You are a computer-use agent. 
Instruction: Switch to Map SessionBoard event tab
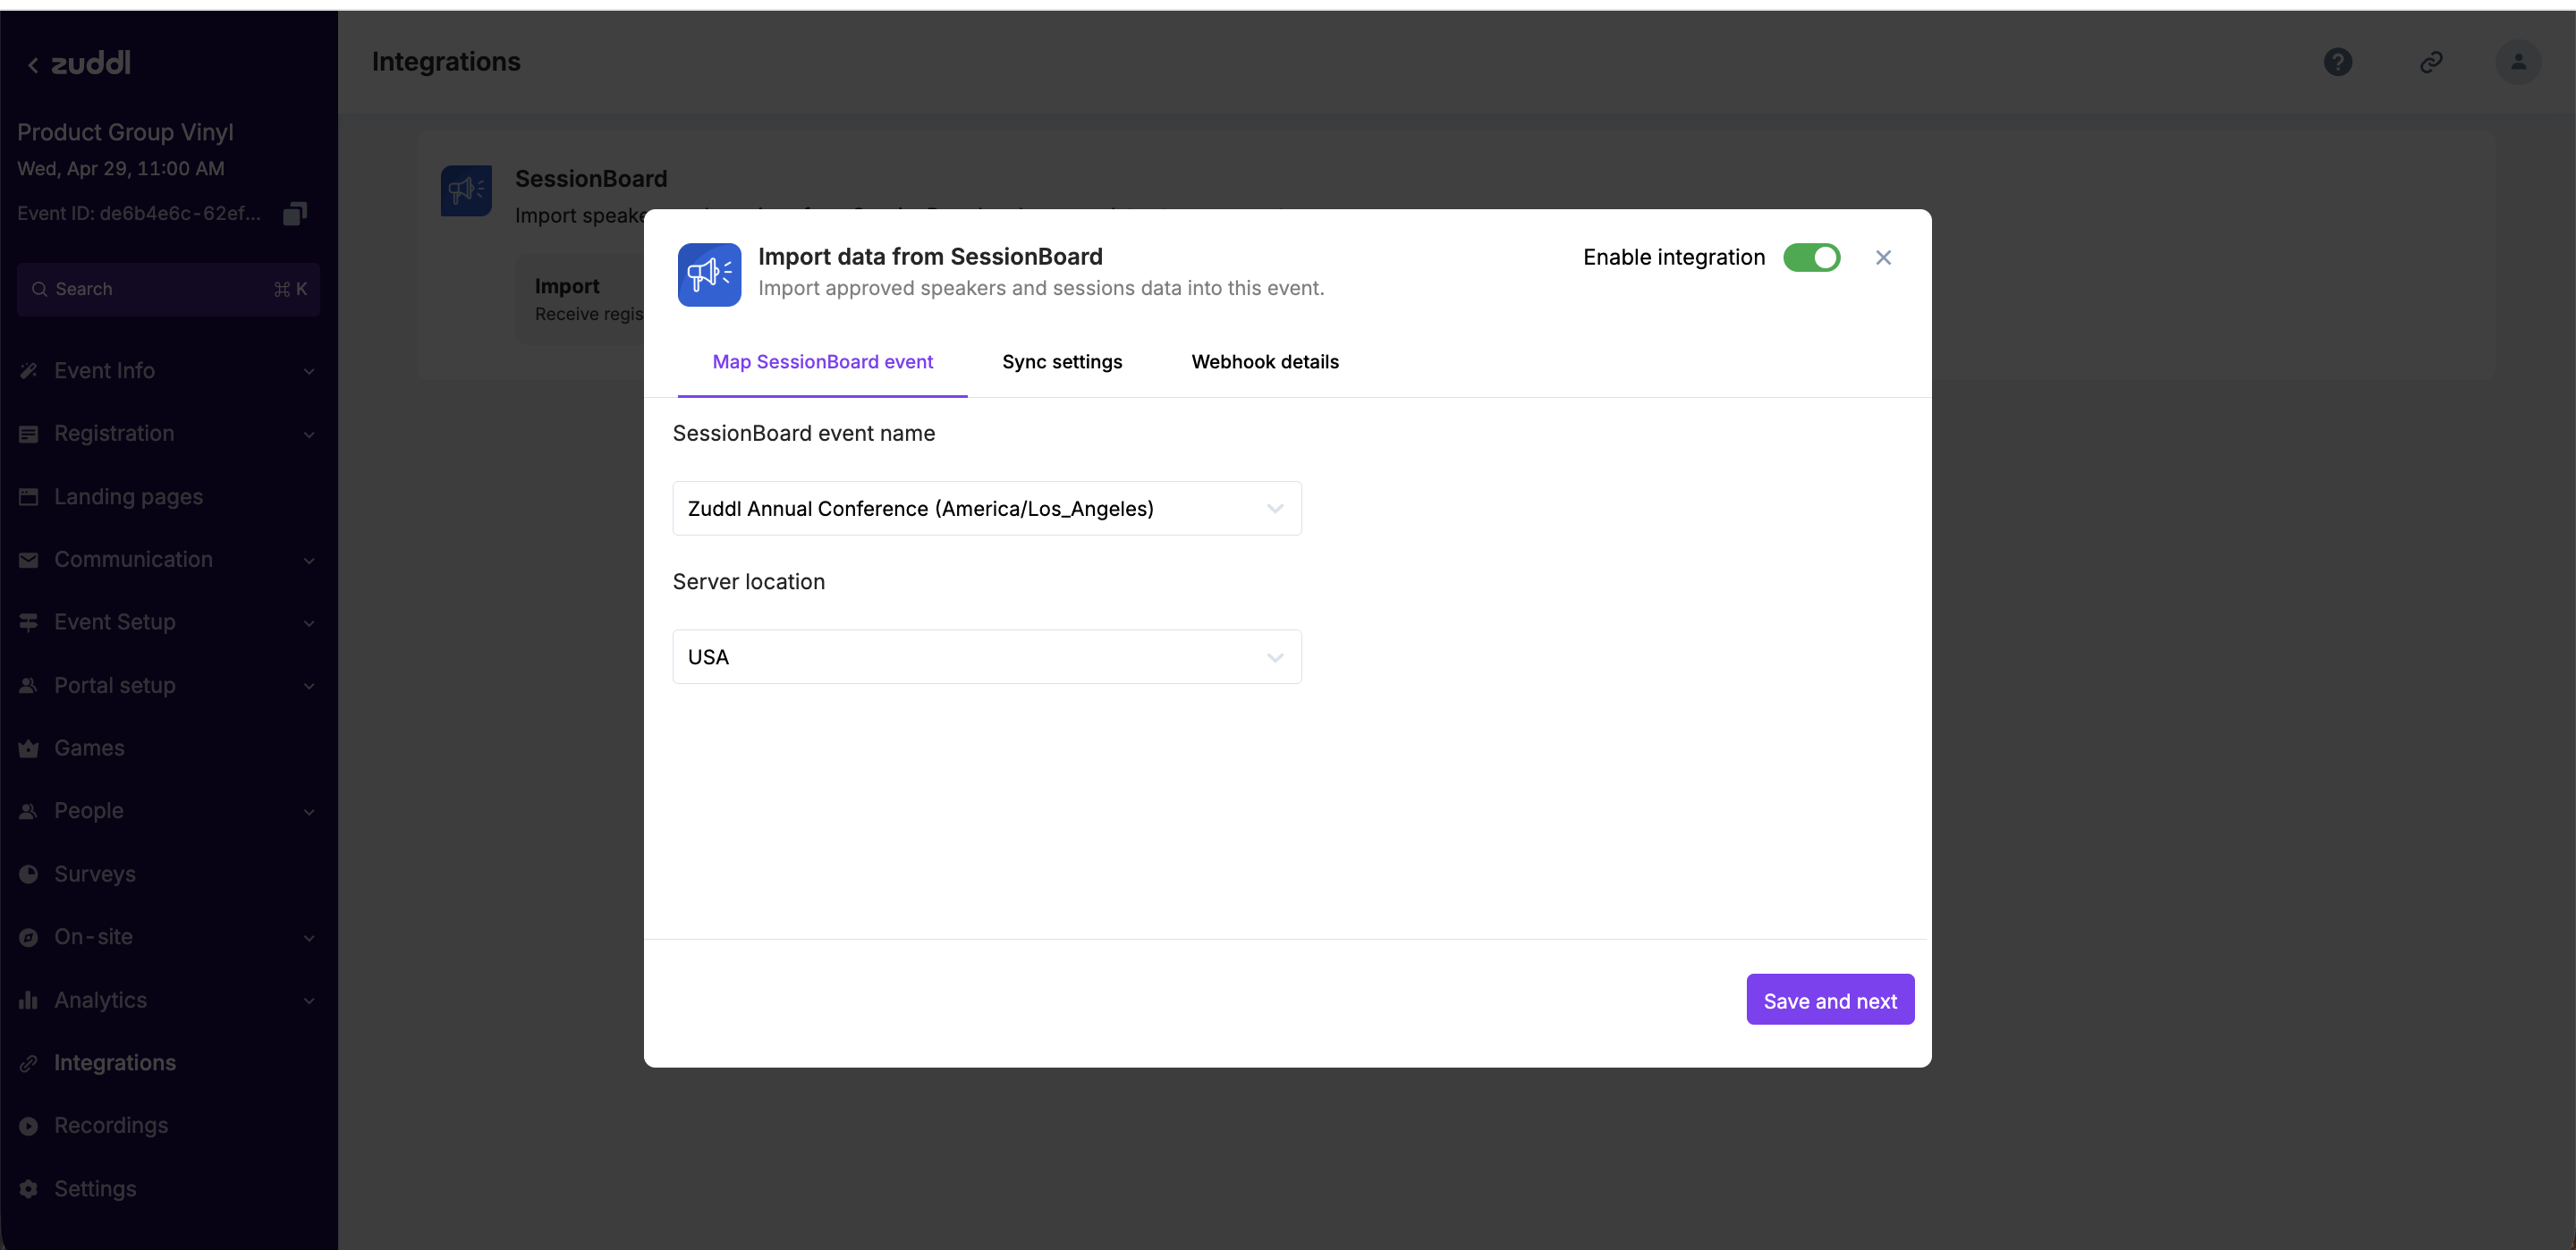(822, 362)
